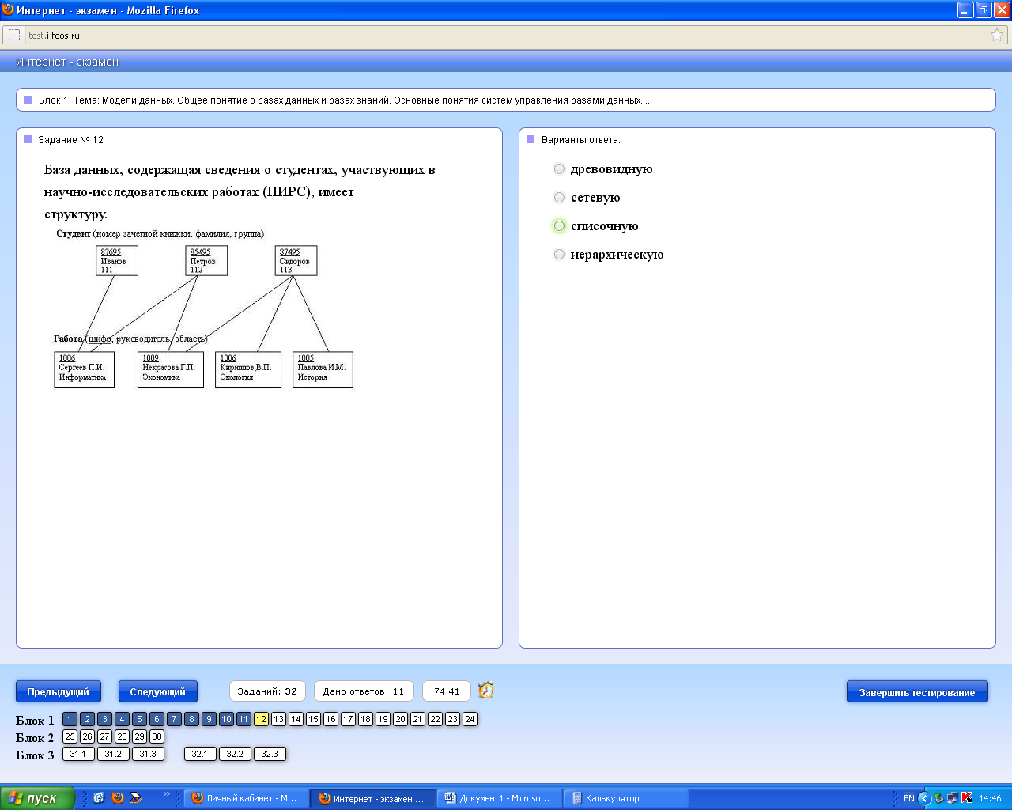
Task: Select the radio option "списочную"
Action: click(x=559, y=226)
